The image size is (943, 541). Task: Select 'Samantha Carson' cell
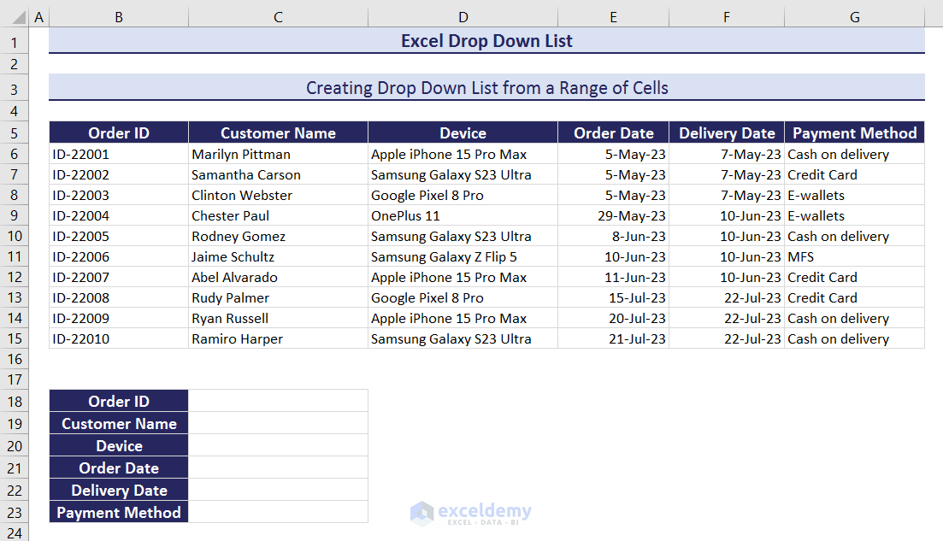[x=278, y=174]
